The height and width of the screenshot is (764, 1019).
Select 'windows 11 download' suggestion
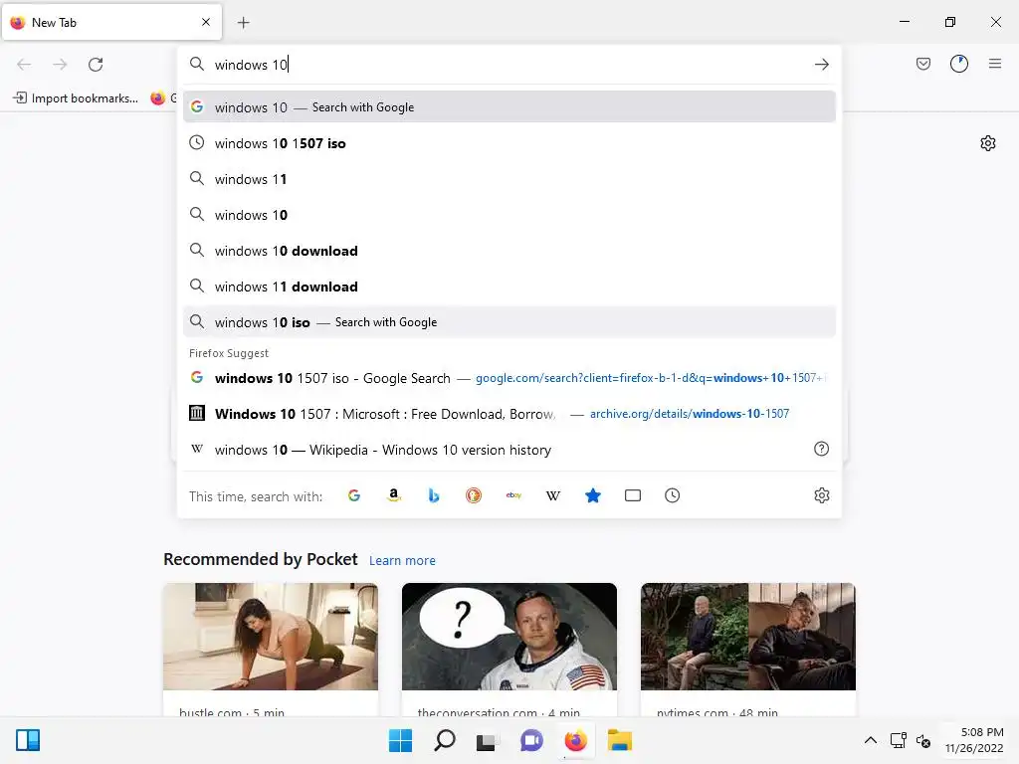click(x=509, y=286)
